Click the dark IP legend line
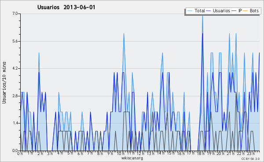The width and height of the screenshot is (264, 162). click(234, 11)
